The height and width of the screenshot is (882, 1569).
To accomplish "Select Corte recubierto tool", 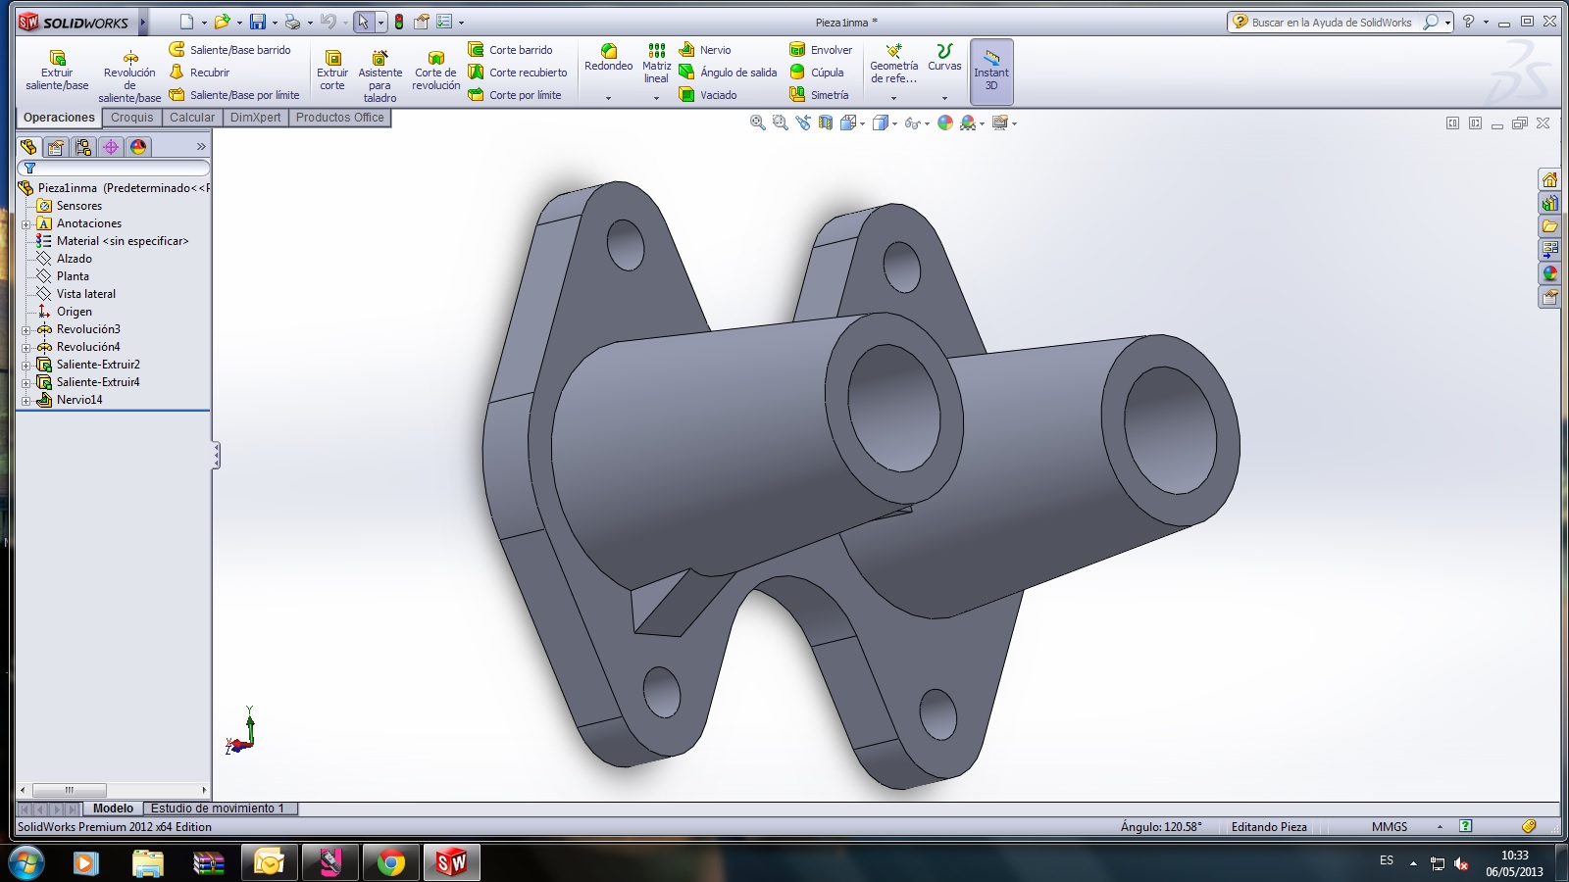I will click(518, 73).
